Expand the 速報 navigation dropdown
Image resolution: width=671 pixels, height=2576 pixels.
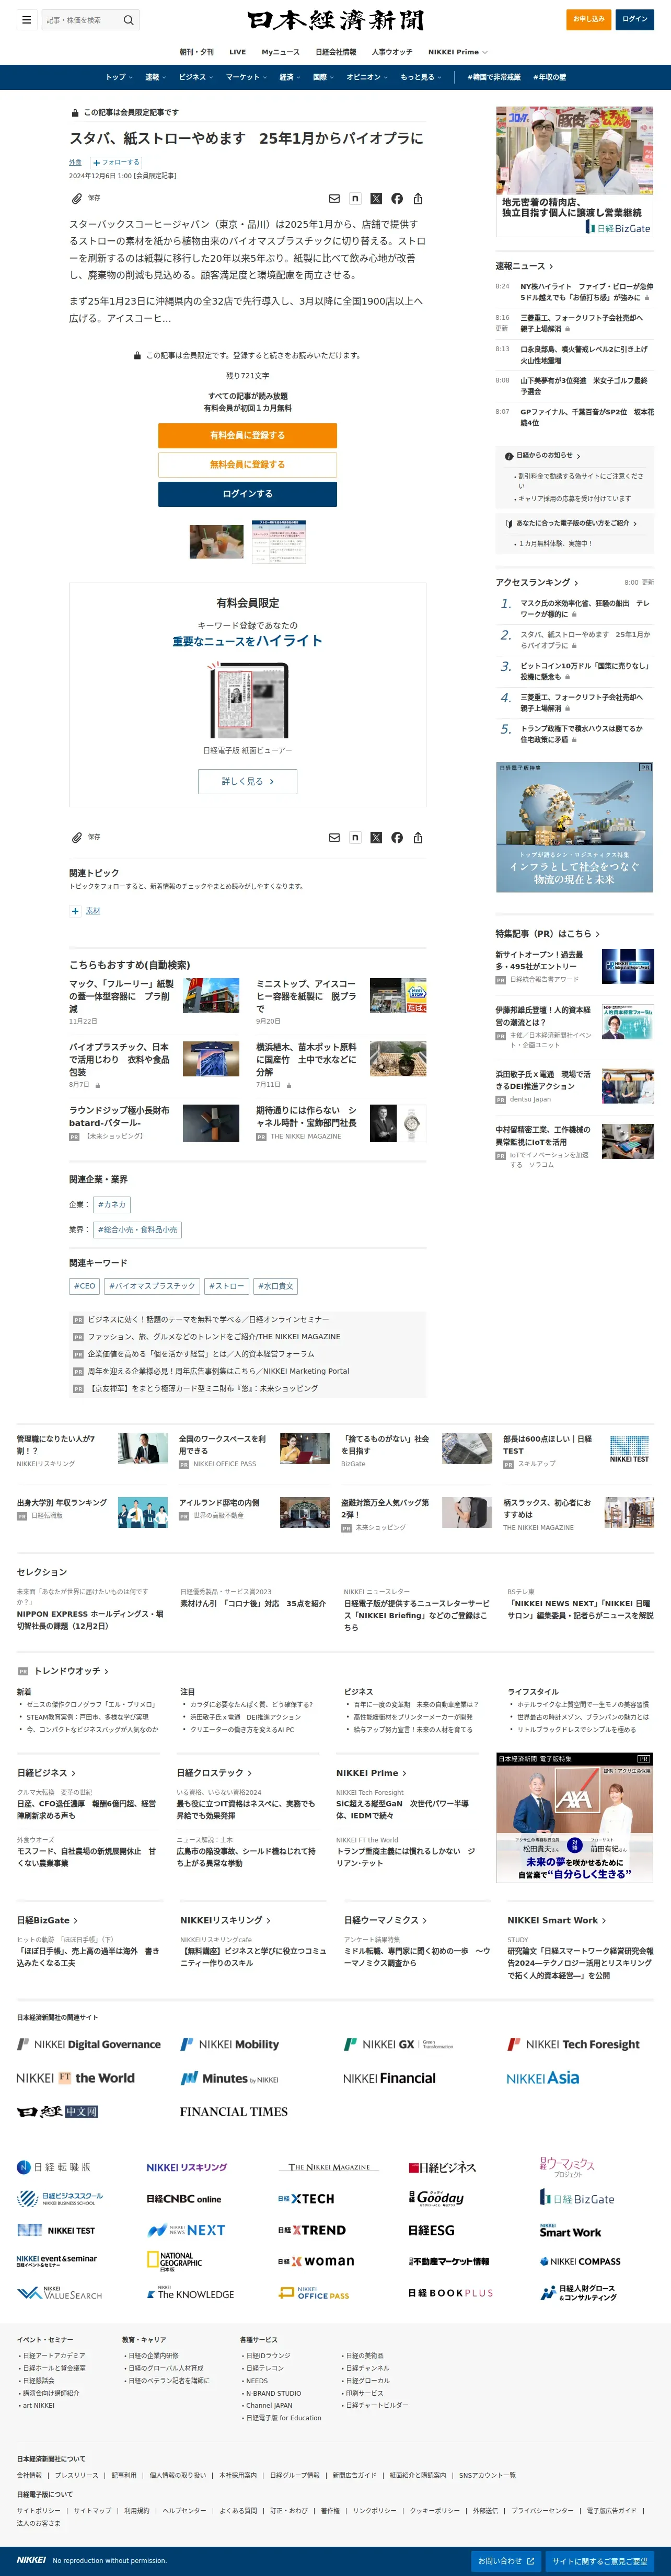[155, 77]
